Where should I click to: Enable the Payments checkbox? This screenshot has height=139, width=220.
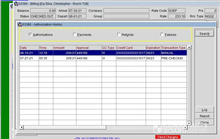[x=75, y=35]
